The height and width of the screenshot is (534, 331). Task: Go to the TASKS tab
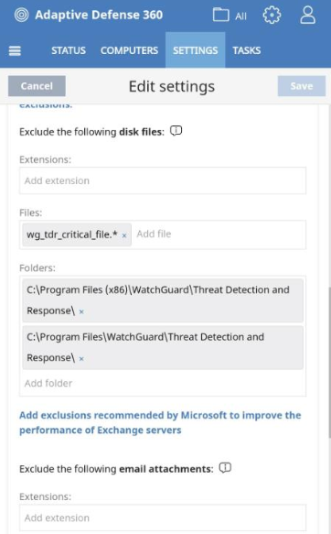click(x=247, y=50)
